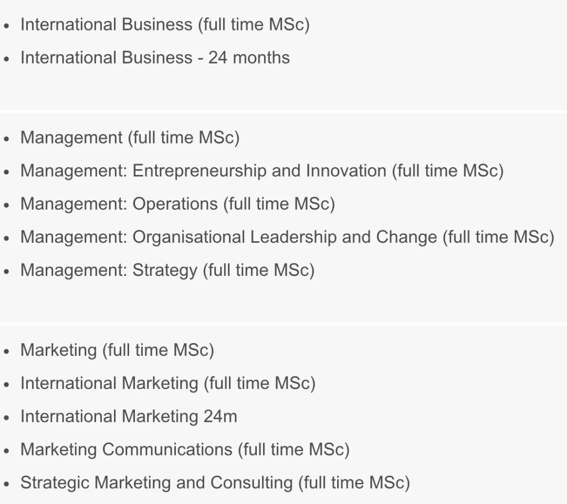
Task: Click Marketing Communications (full time MSc)
Action: 185,449
